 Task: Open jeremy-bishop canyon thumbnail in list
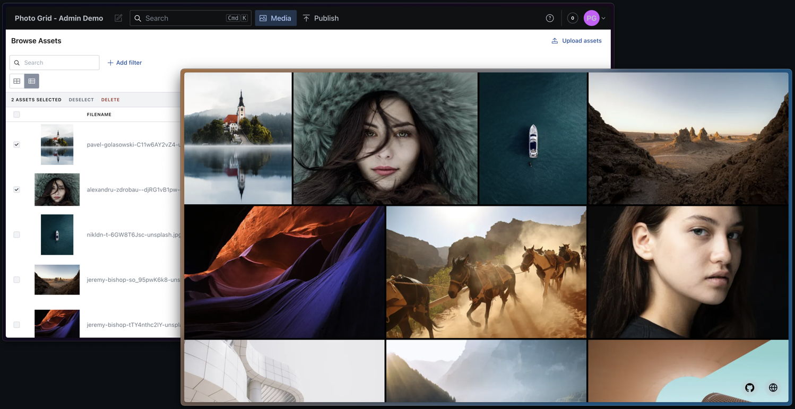coord(57,324)
